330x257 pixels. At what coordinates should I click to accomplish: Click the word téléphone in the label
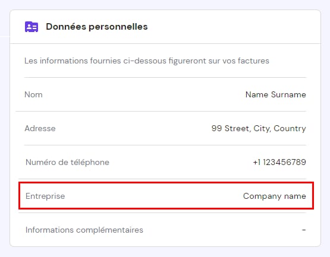click(90, 162)
